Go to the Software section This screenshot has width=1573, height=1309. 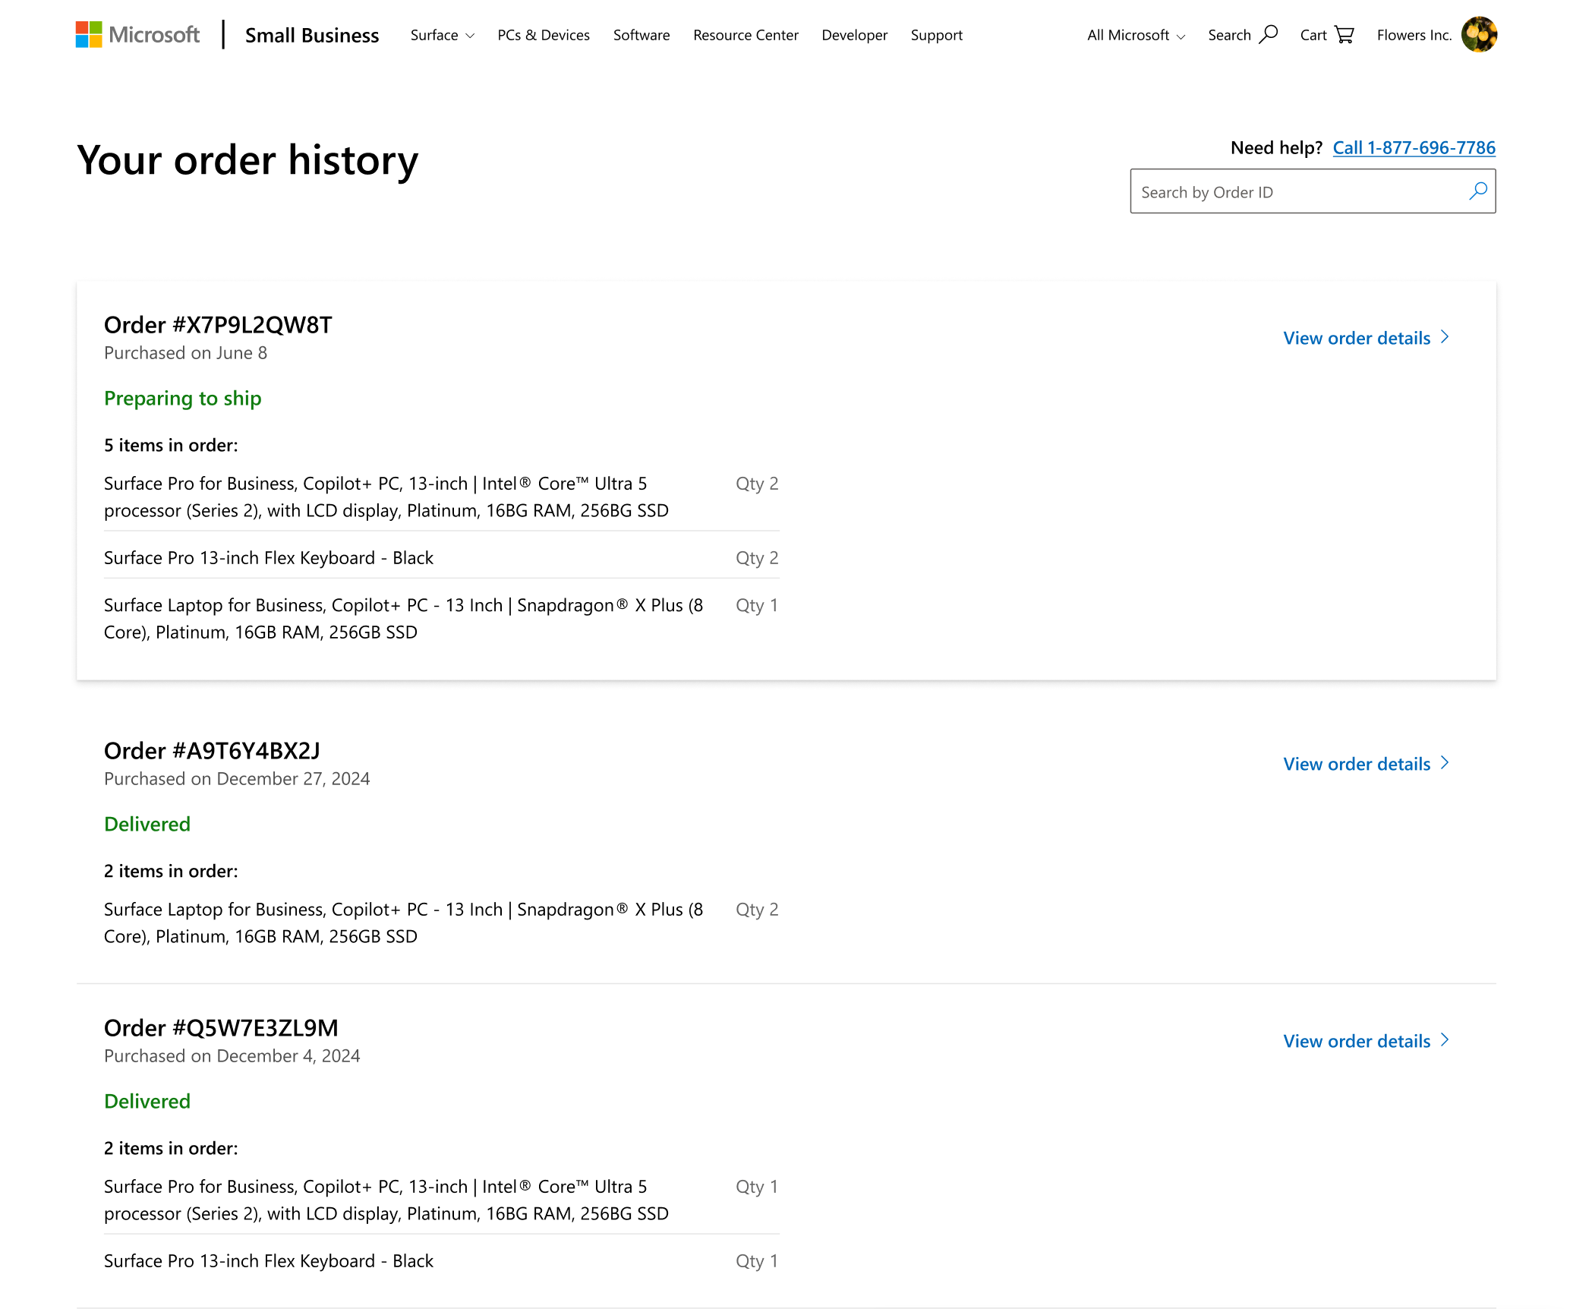(x=641, y=35)
